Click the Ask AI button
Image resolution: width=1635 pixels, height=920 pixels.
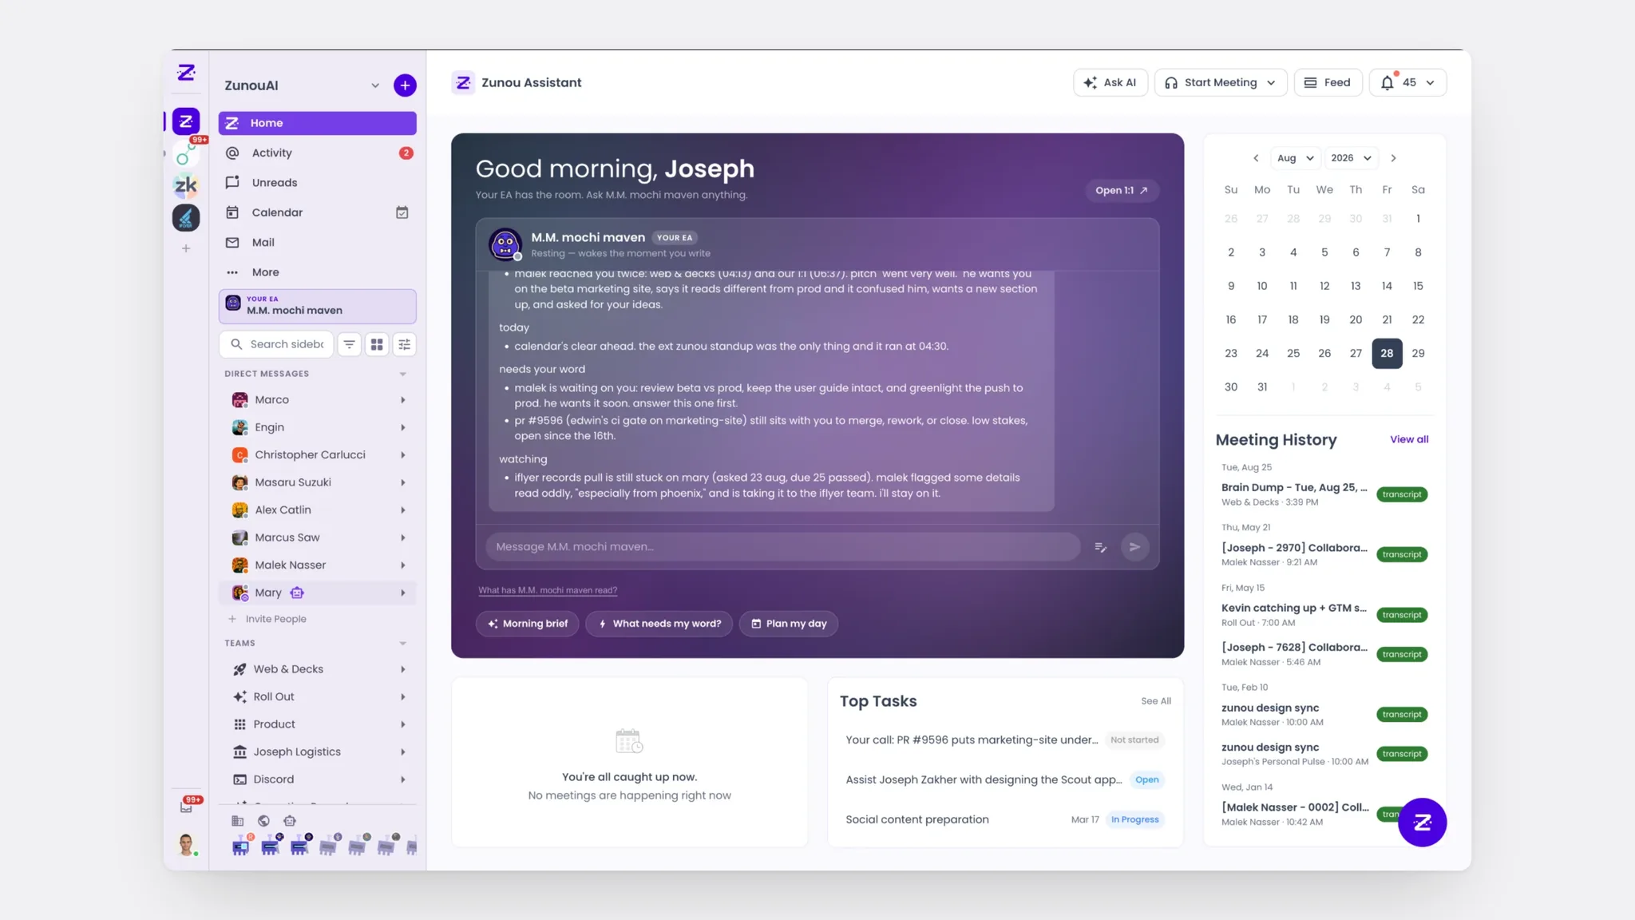[x=1110, y=82]
